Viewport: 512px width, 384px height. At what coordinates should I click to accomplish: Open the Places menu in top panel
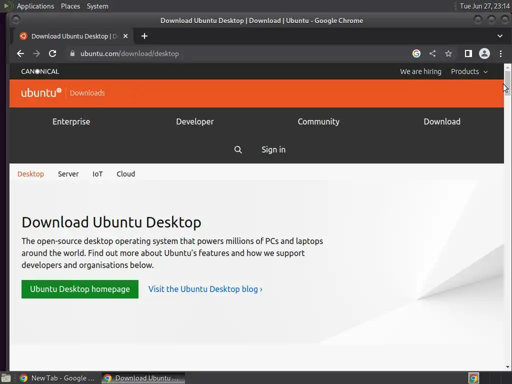point(70,6)
